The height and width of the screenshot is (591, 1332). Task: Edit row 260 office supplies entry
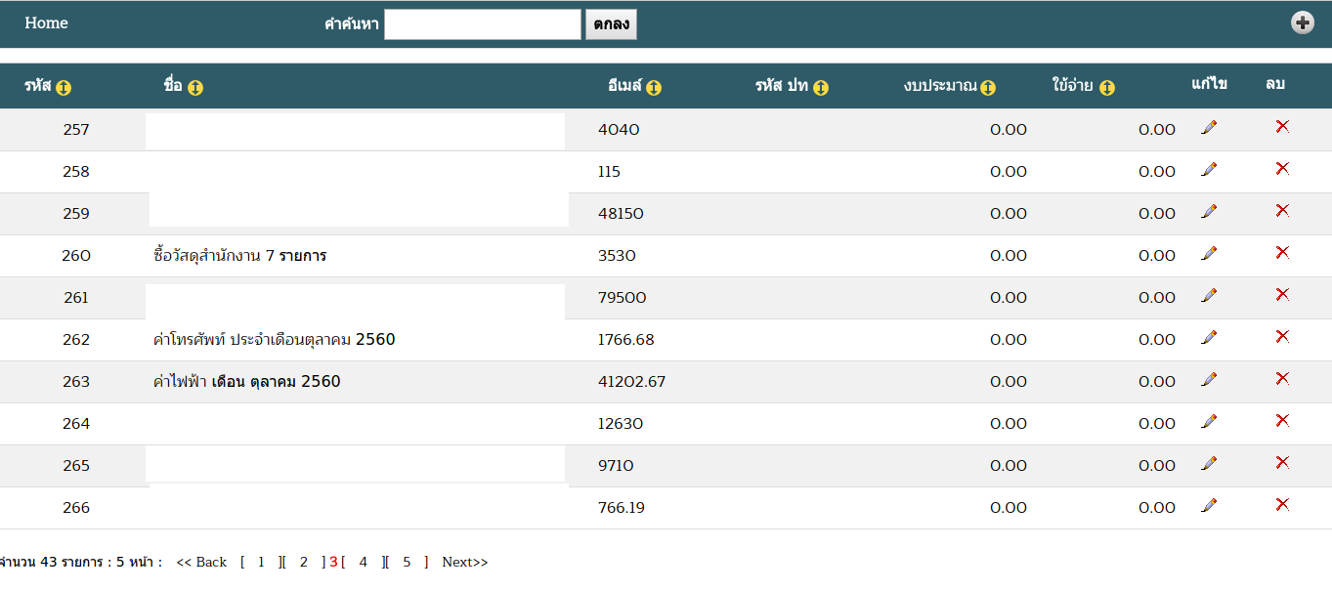point(1209,254)
